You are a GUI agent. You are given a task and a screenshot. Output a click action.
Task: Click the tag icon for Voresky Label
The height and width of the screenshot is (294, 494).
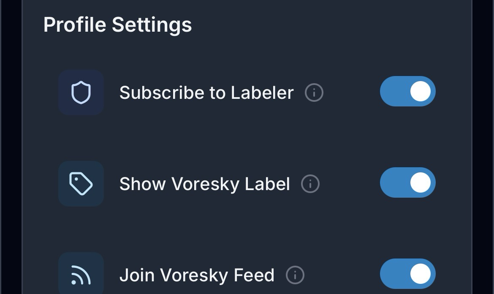point(81,184)
